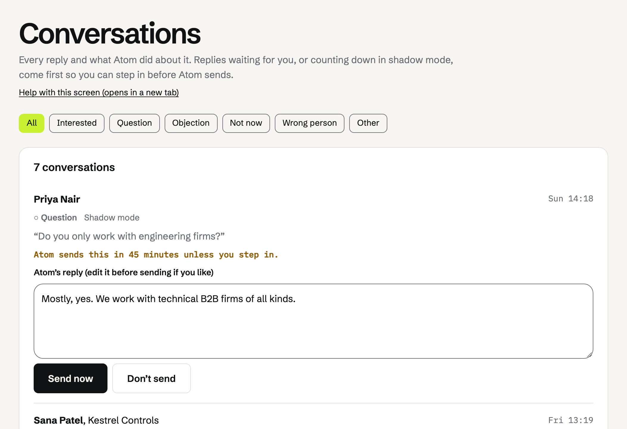Click the textarea resize handle corner
Image resolution: width=627 pixels, height=429 pixels.
[589, 355]
